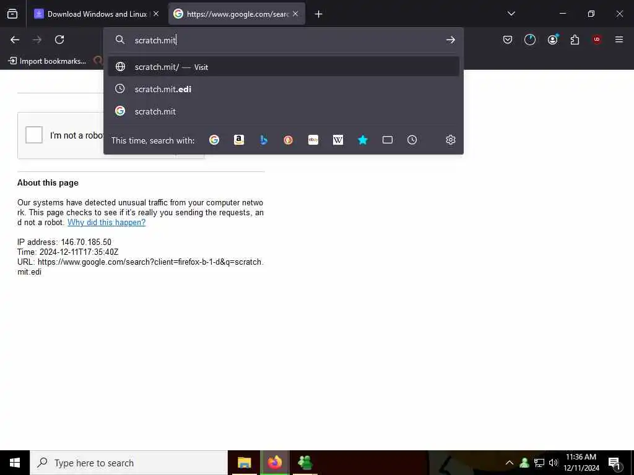Viewport: 634px width, 475px height.
Task: Open the Extensions puzzle icon
Action: pyautogui.click(x=575, y=40)
